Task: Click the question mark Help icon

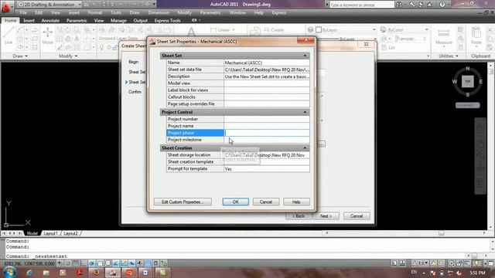Action: pos(442,5)
